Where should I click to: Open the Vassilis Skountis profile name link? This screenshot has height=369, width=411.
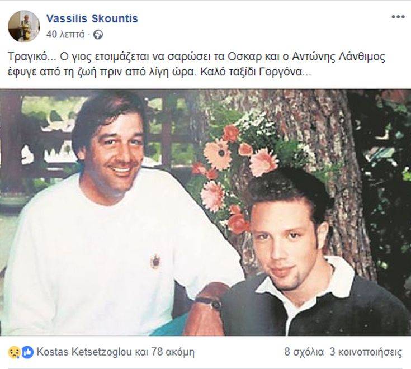(92, 18)
